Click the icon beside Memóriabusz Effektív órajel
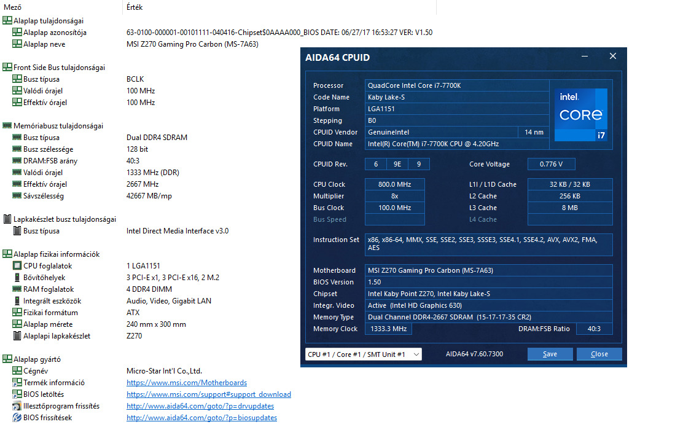 [17, 184]
